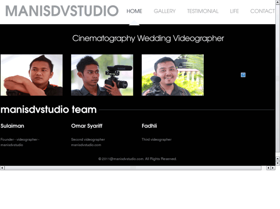The image size is (280, 209).
Task: Click the second-to-last horizontal scrollbar left arrow
Action: pos(268,168)
